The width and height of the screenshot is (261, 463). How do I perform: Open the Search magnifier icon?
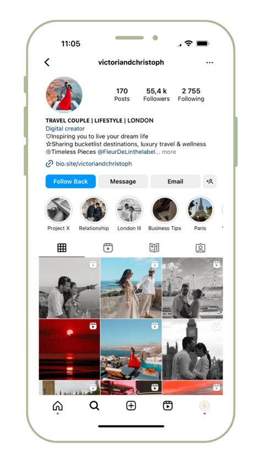coord(94,406)
